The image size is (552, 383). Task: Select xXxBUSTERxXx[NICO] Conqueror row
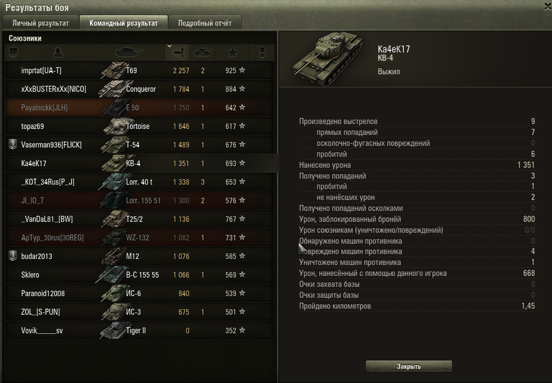click(139, 89)
